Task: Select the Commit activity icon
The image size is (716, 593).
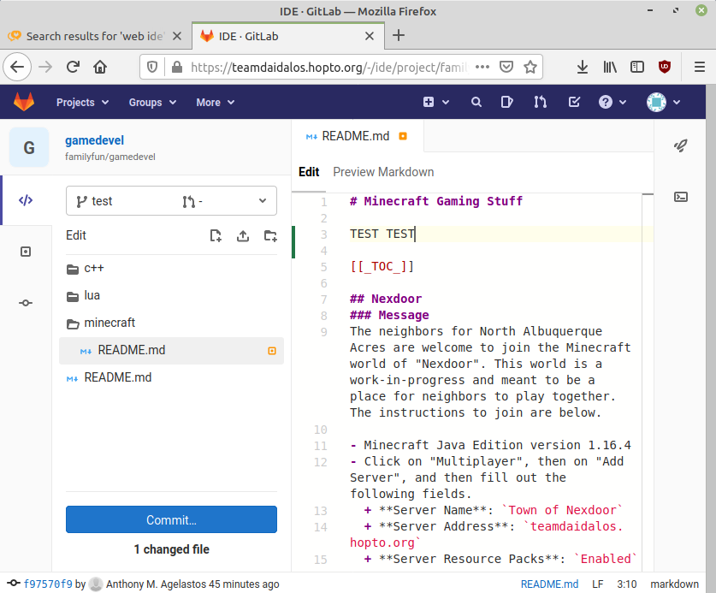Action: pyautogui.click(x=26, y=303)
